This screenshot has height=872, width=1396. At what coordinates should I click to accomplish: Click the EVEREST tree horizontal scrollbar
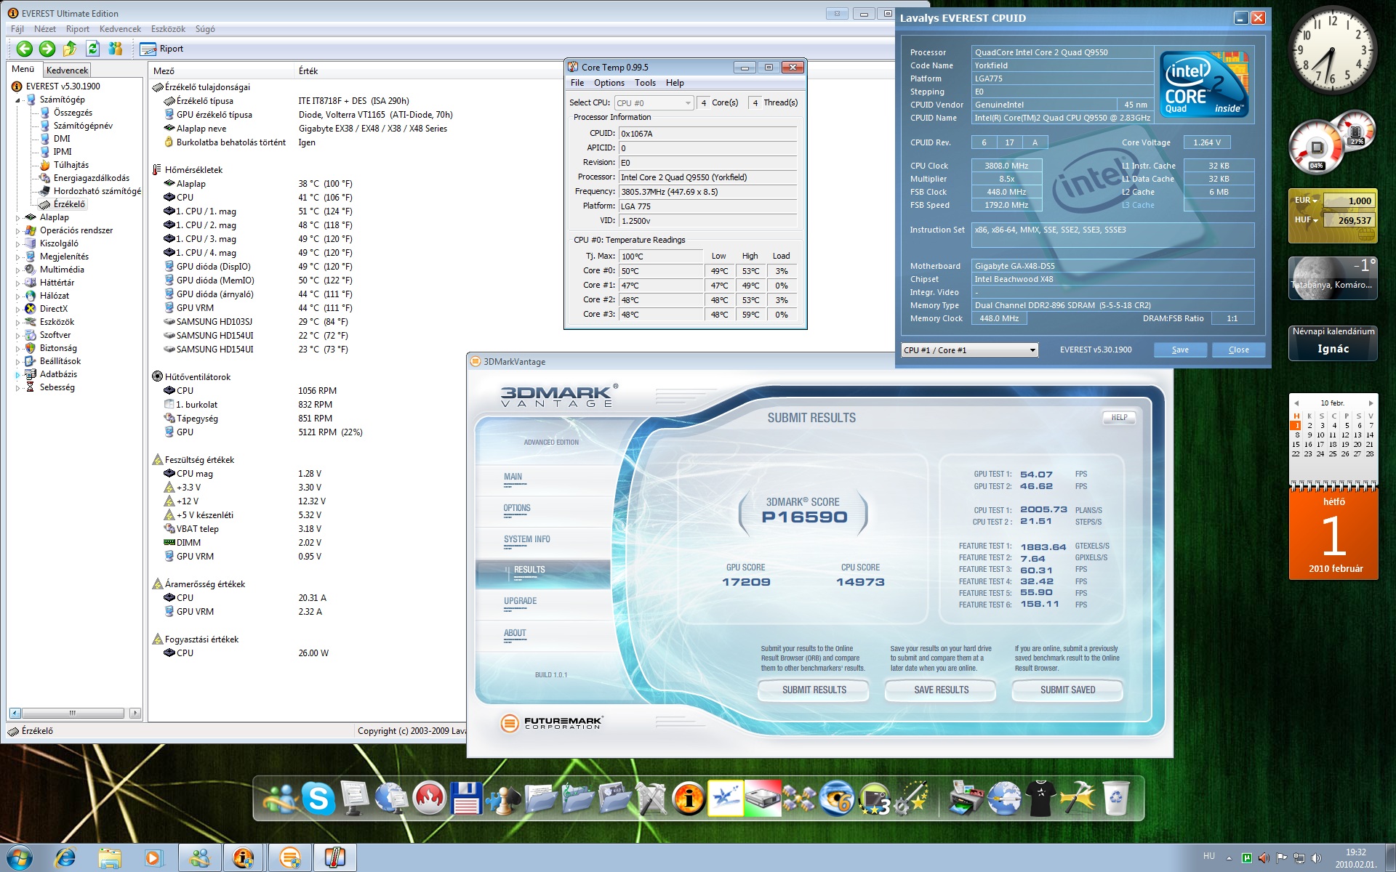click(75, 714)
